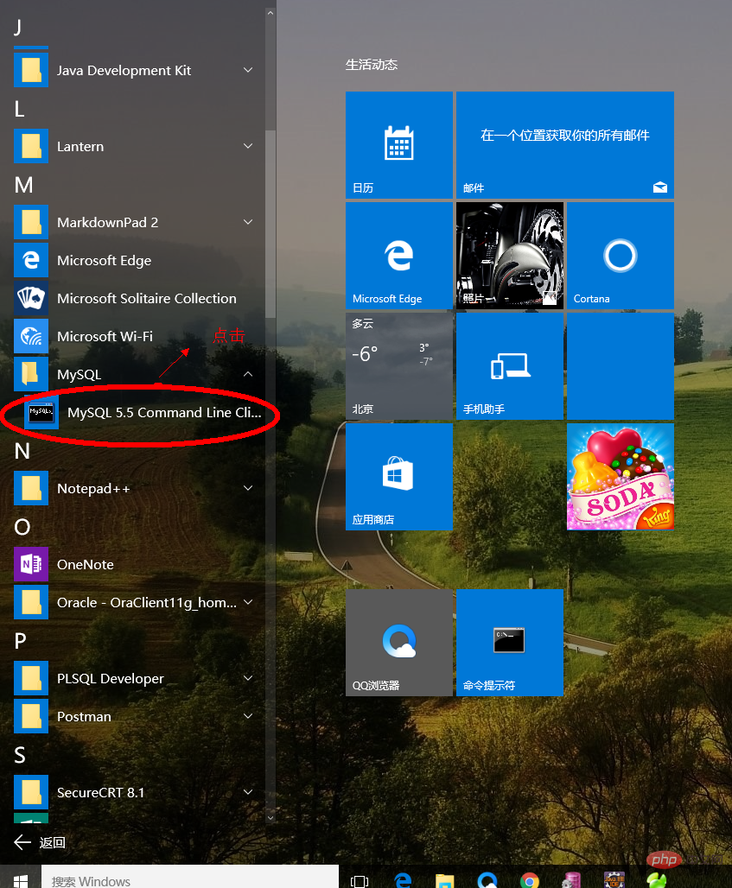
Task: Open OneNote from the app list
Action: click(134, 565)
